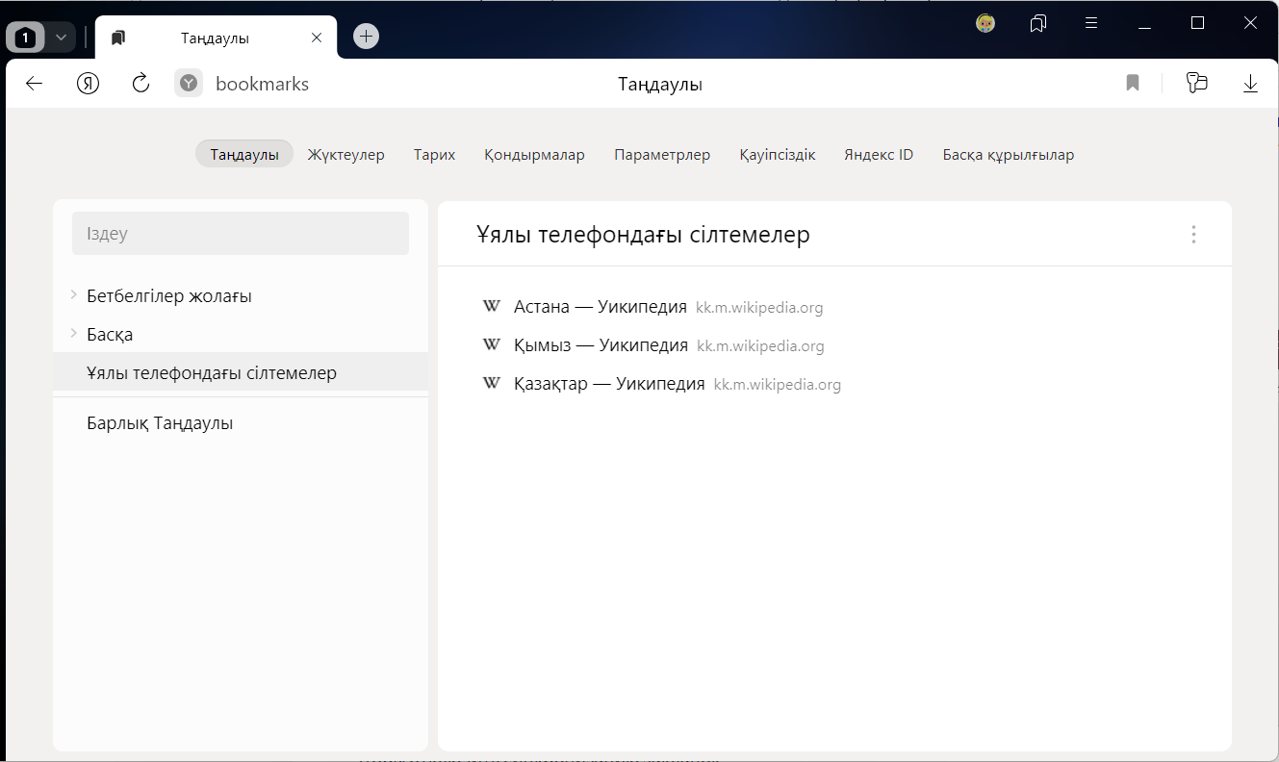The image size is (1279, 762).
Task: Click the back navigation arrow
Action: pos(34,84)
